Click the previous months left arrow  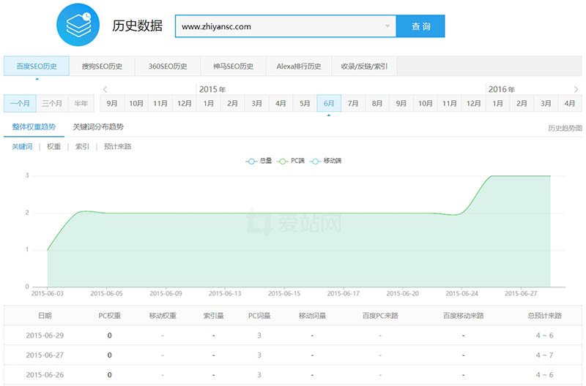(105, 89)
